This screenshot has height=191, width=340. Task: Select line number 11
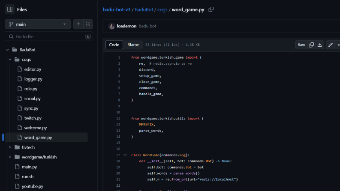click(118, 119)
